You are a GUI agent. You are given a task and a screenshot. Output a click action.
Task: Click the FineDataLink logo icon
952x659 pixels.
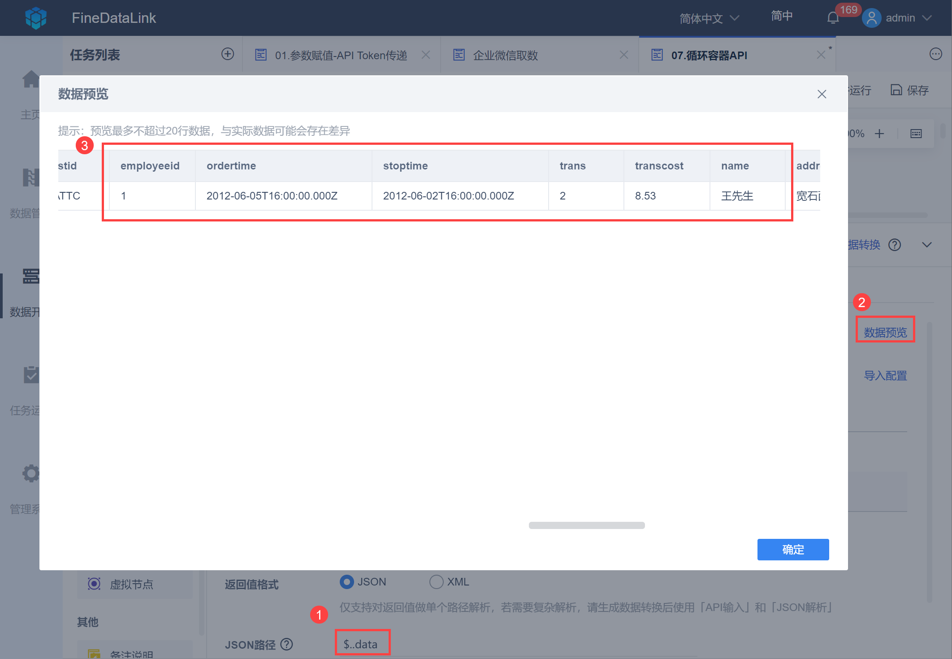pos(36,18)
